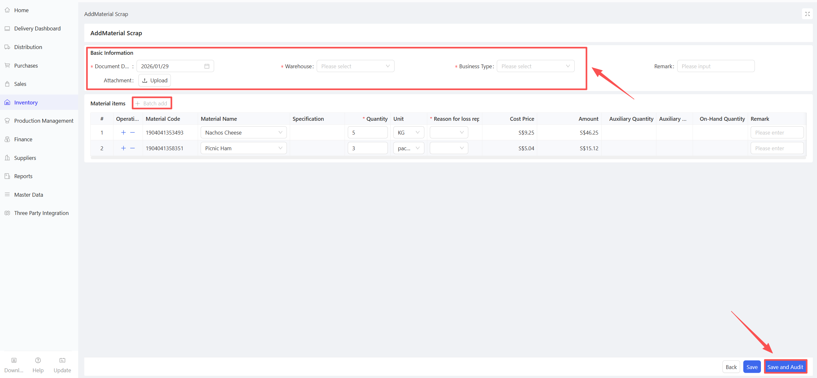Screen dimensions: 817x378
Task: Click the Download icon at the bottom left
Action: [14, 360]
